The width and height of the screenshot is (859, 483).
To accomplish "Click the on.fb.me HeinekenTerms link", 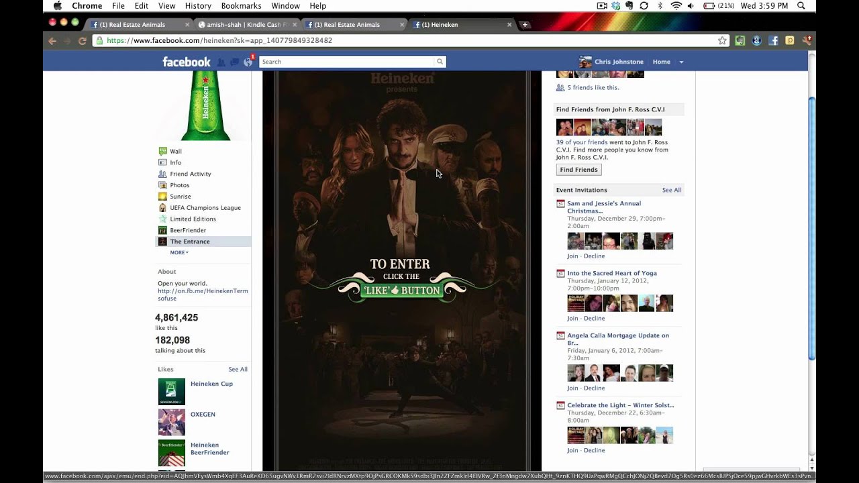I will point(203,295).
